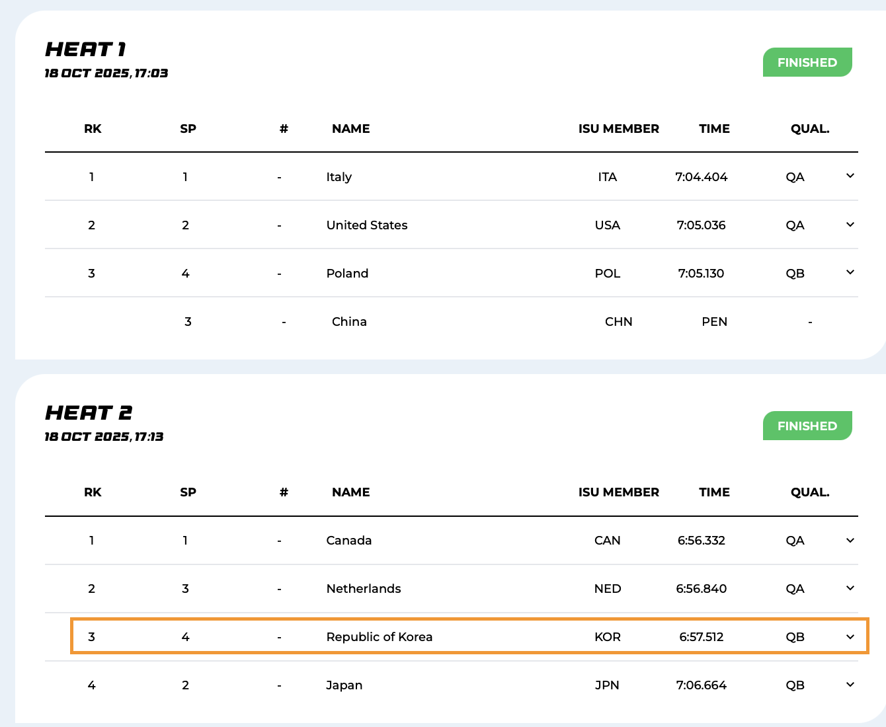Select the Italy team name
Screen dimensions: 886x727
tap(339, 177)
